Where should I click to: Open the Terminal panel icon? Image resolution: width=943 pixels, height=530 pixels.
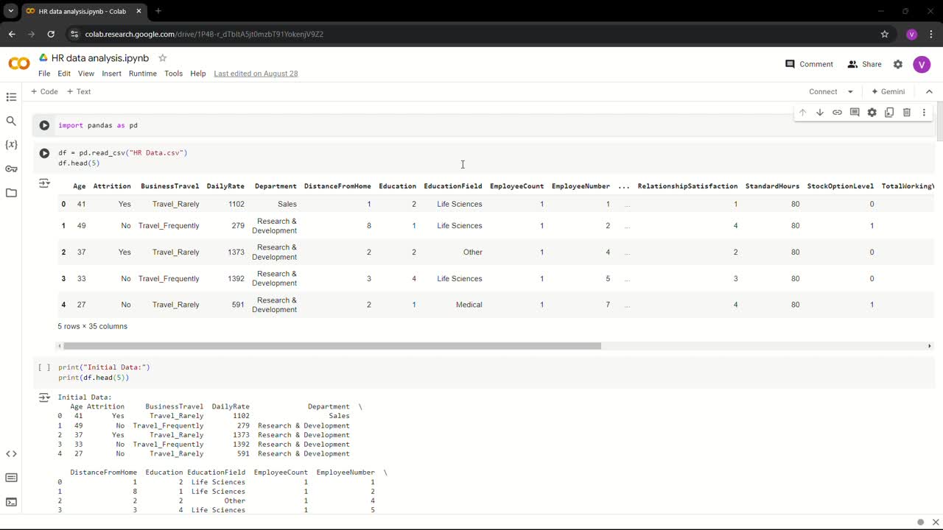tap(11, 502)
